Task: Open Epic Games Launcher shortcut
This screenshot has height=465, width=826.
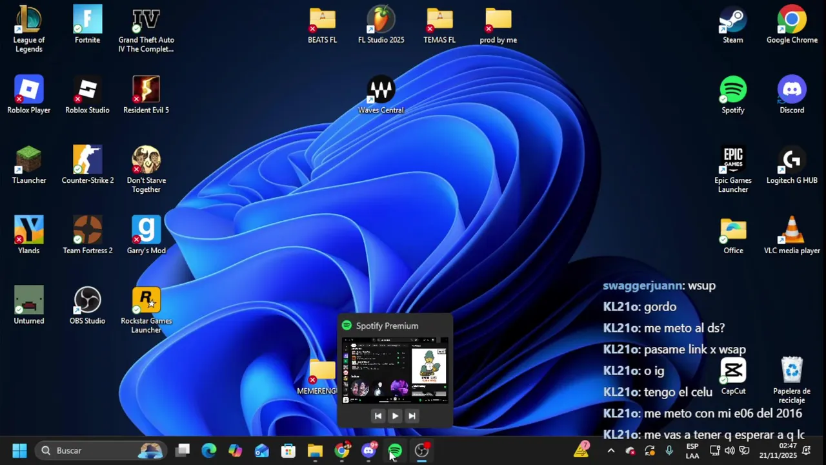Action: coord(733,169)
